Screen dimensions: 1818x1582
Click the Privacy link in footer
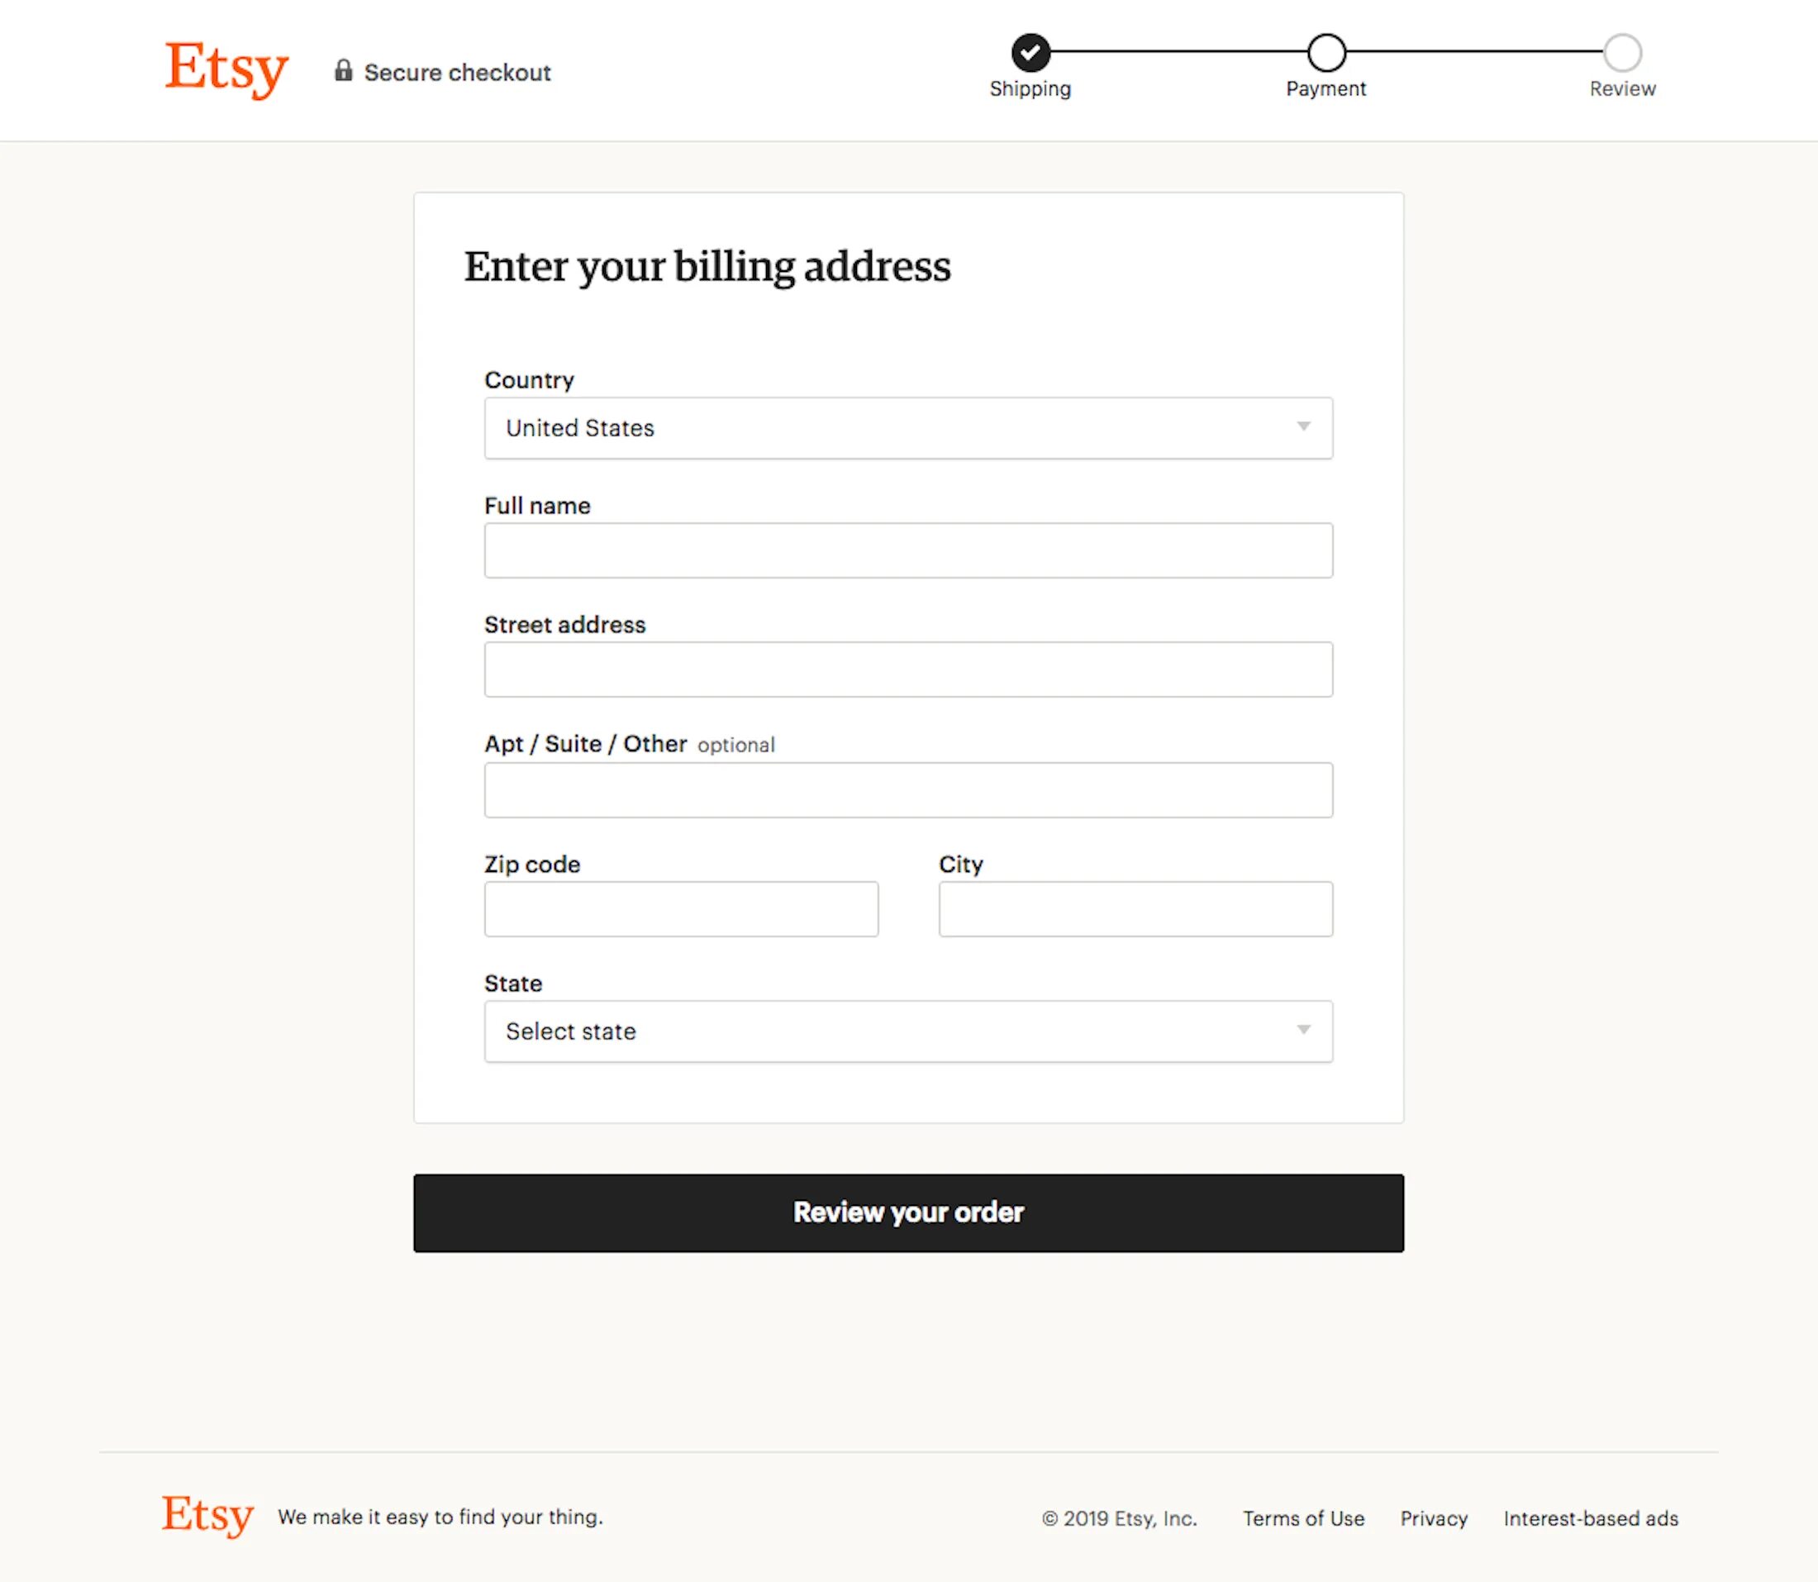(1435, 1517)
